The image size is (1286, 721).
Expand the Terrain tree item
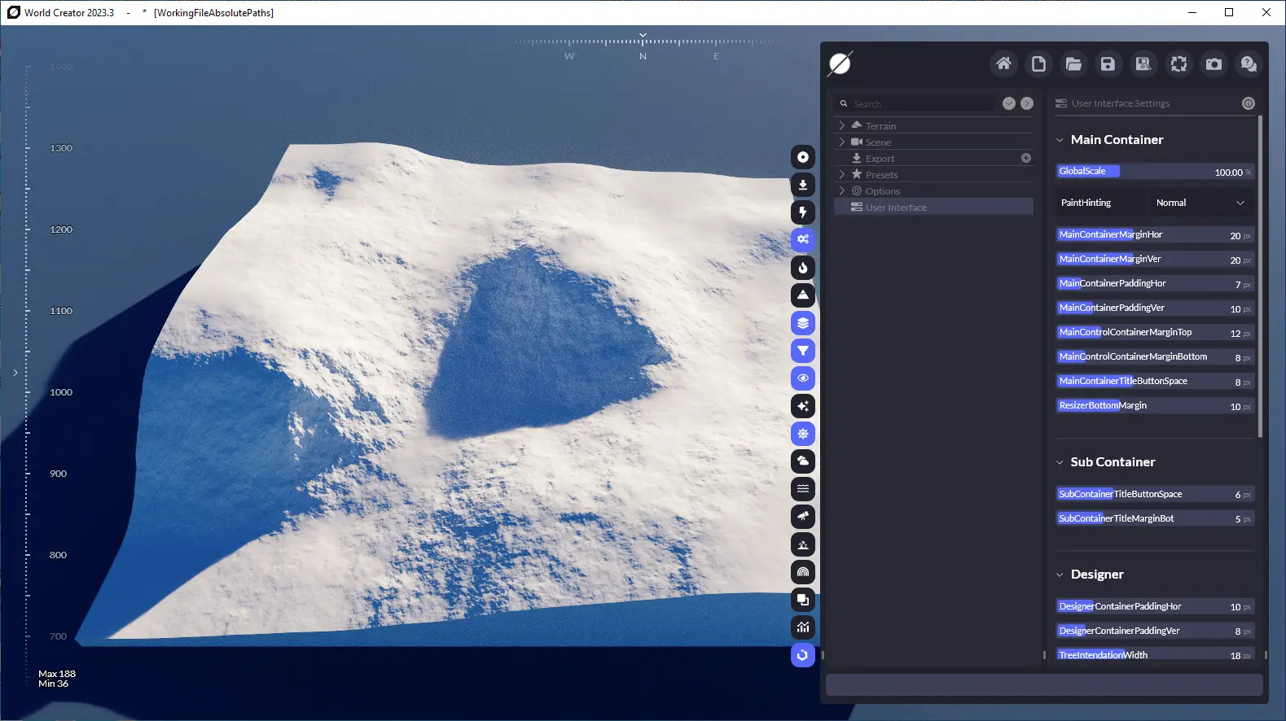pos(842,126)
